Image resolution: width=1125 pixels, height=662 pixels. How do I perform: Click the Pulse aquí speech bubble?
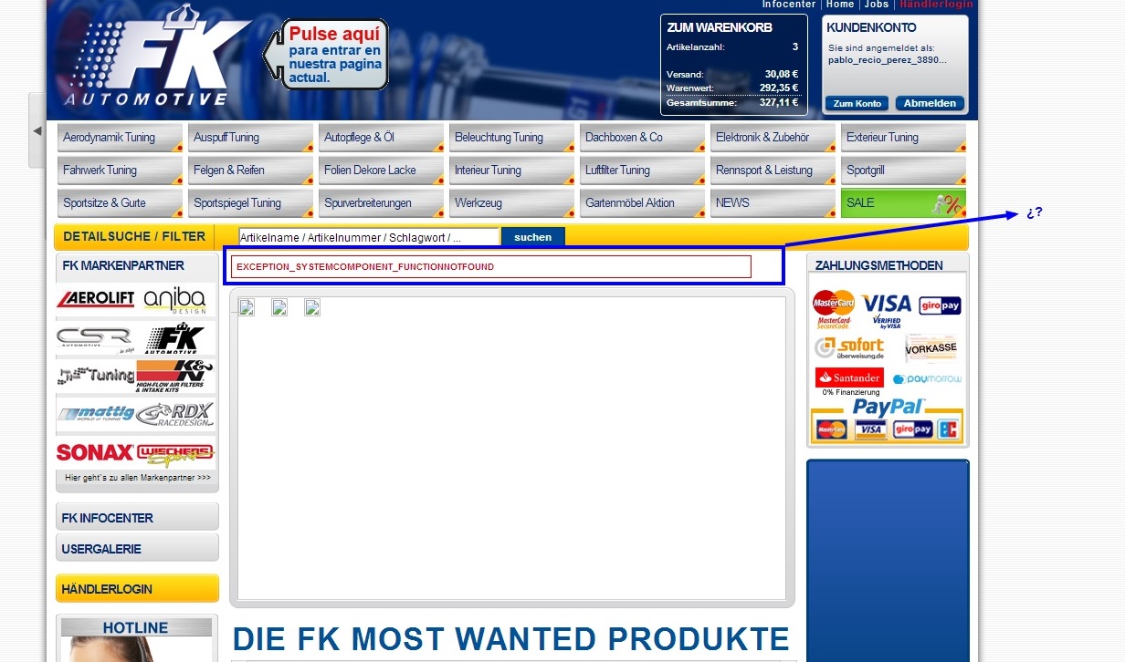334,56
